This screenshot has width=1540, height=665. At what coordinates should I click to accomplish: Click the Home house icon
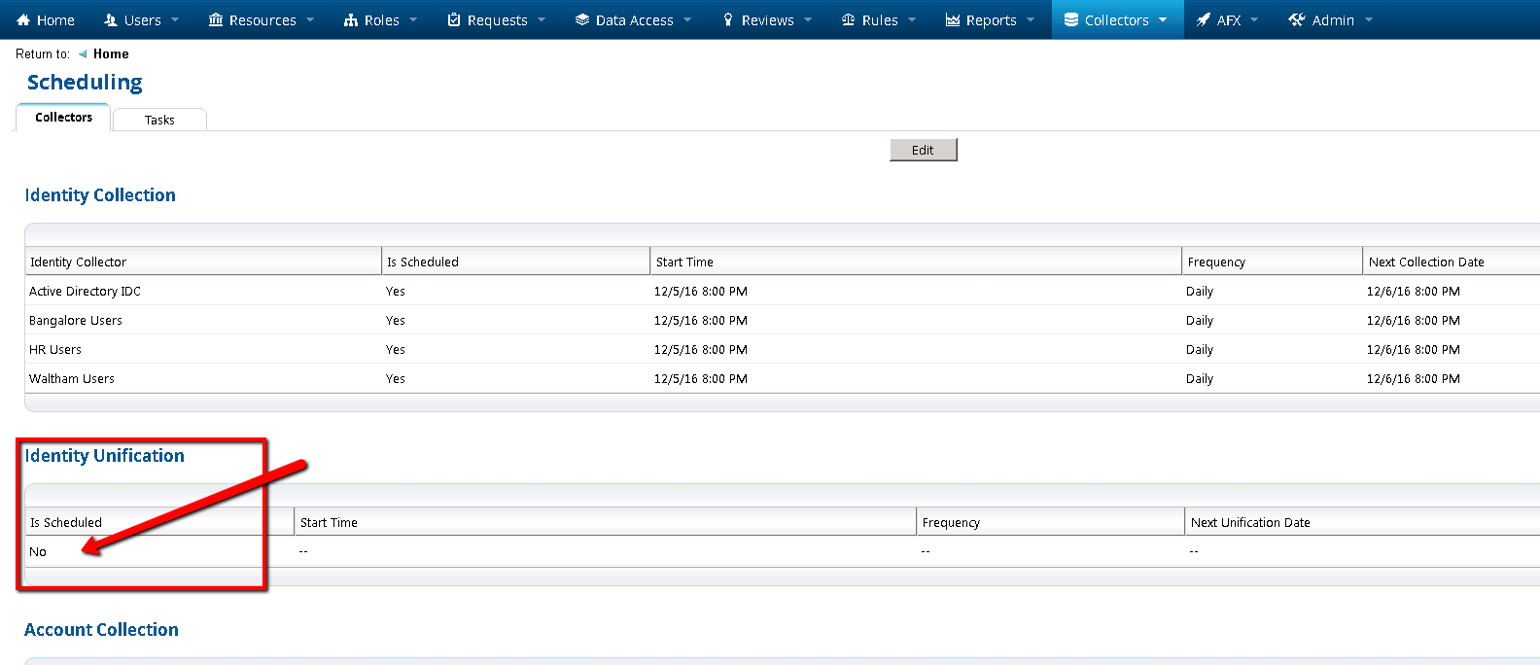coord(24,20)
